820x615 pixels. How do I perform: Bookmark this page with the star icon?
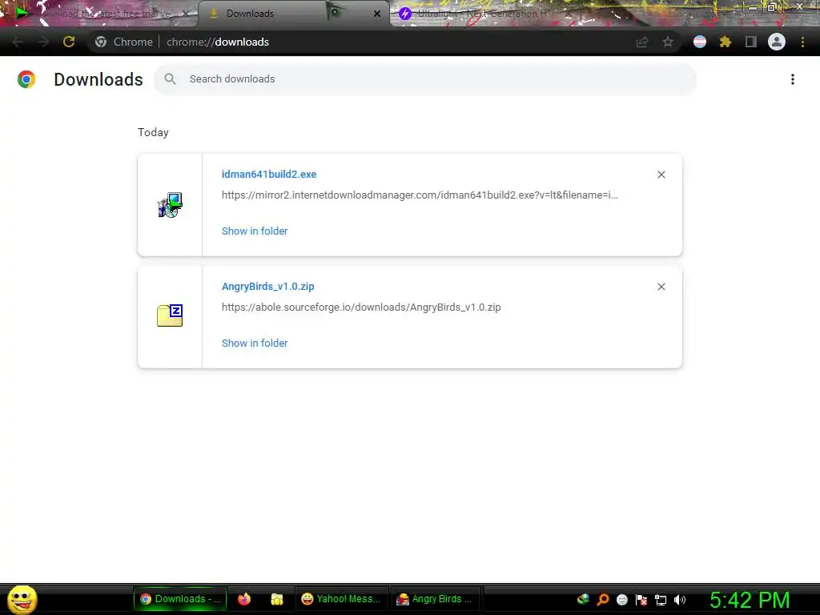click(x=667, y=42)
